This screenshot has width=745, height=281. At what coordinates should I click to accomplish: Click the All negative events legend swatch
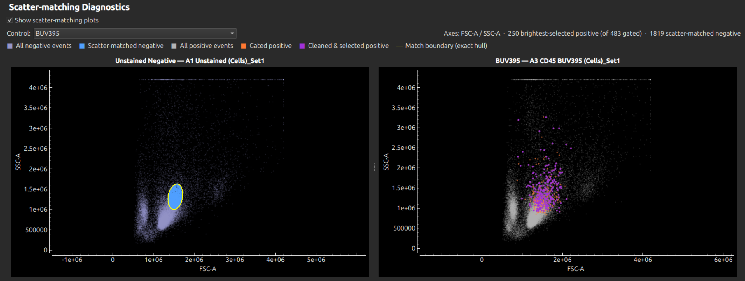tap(10, 46)
